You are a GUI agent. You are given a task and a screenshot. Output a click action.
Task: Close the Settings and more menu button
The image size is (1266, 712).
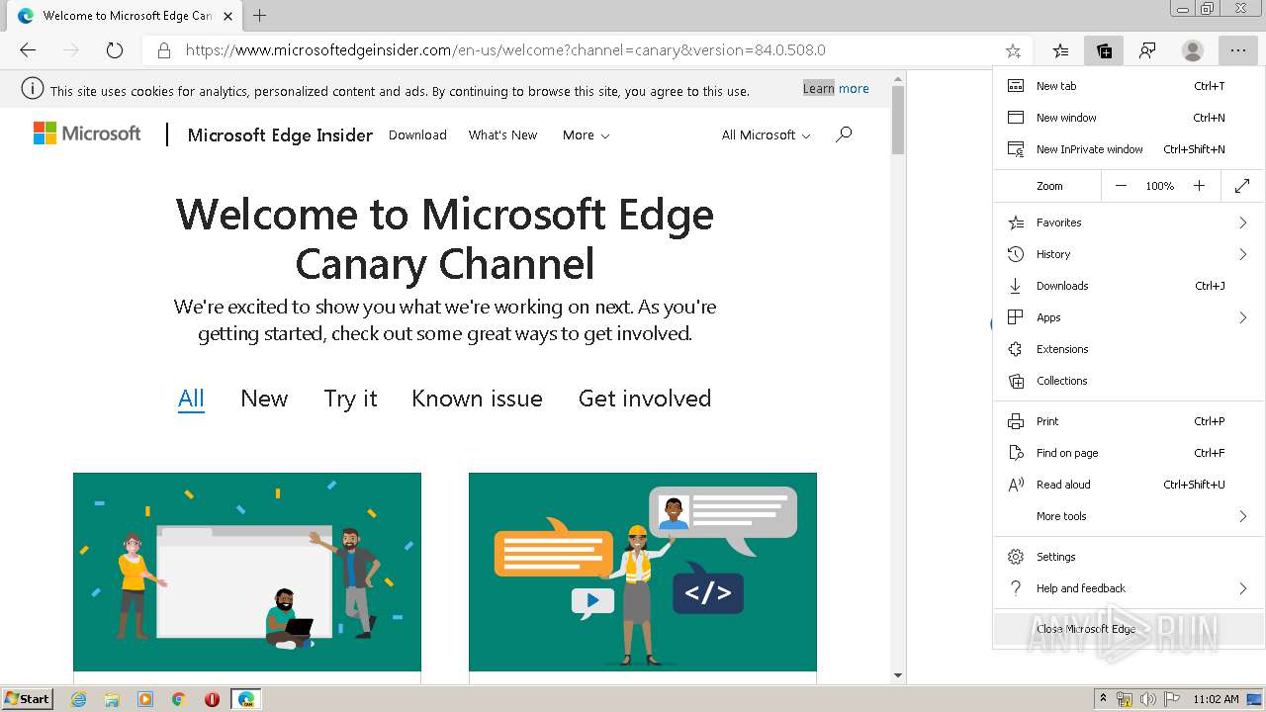coord(1238,50)
